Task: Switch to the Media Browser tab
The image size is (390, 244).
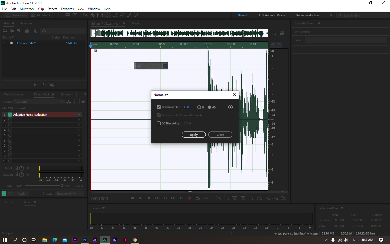Action: tap(14, 94)
